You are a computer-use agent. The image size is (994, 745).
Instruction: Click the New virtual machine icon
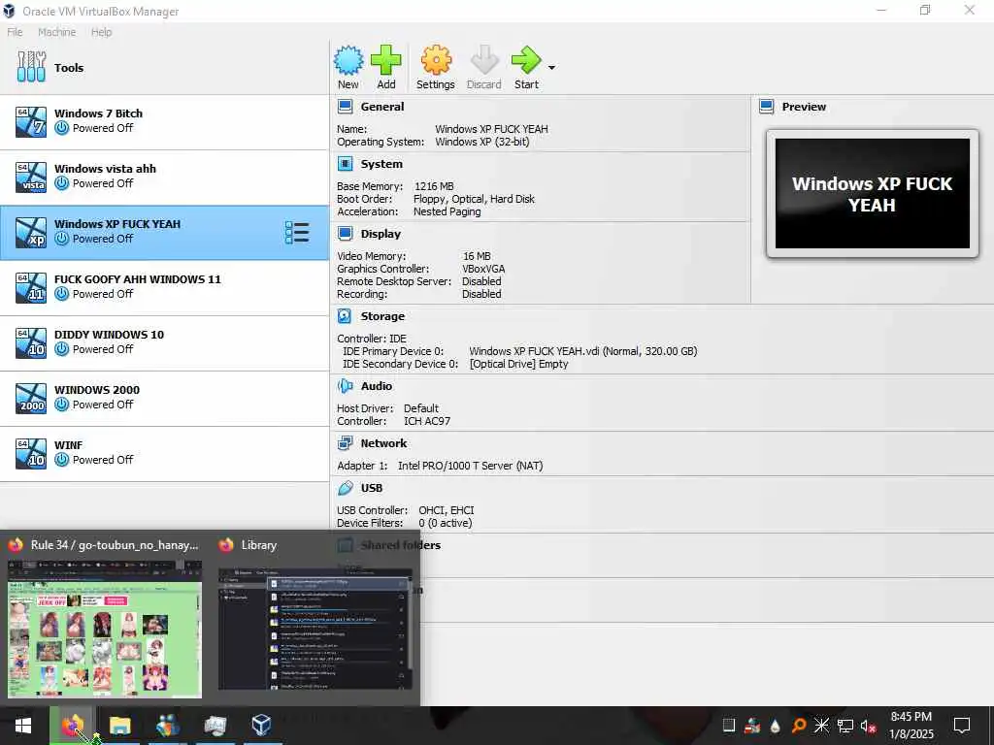(348, 61)
